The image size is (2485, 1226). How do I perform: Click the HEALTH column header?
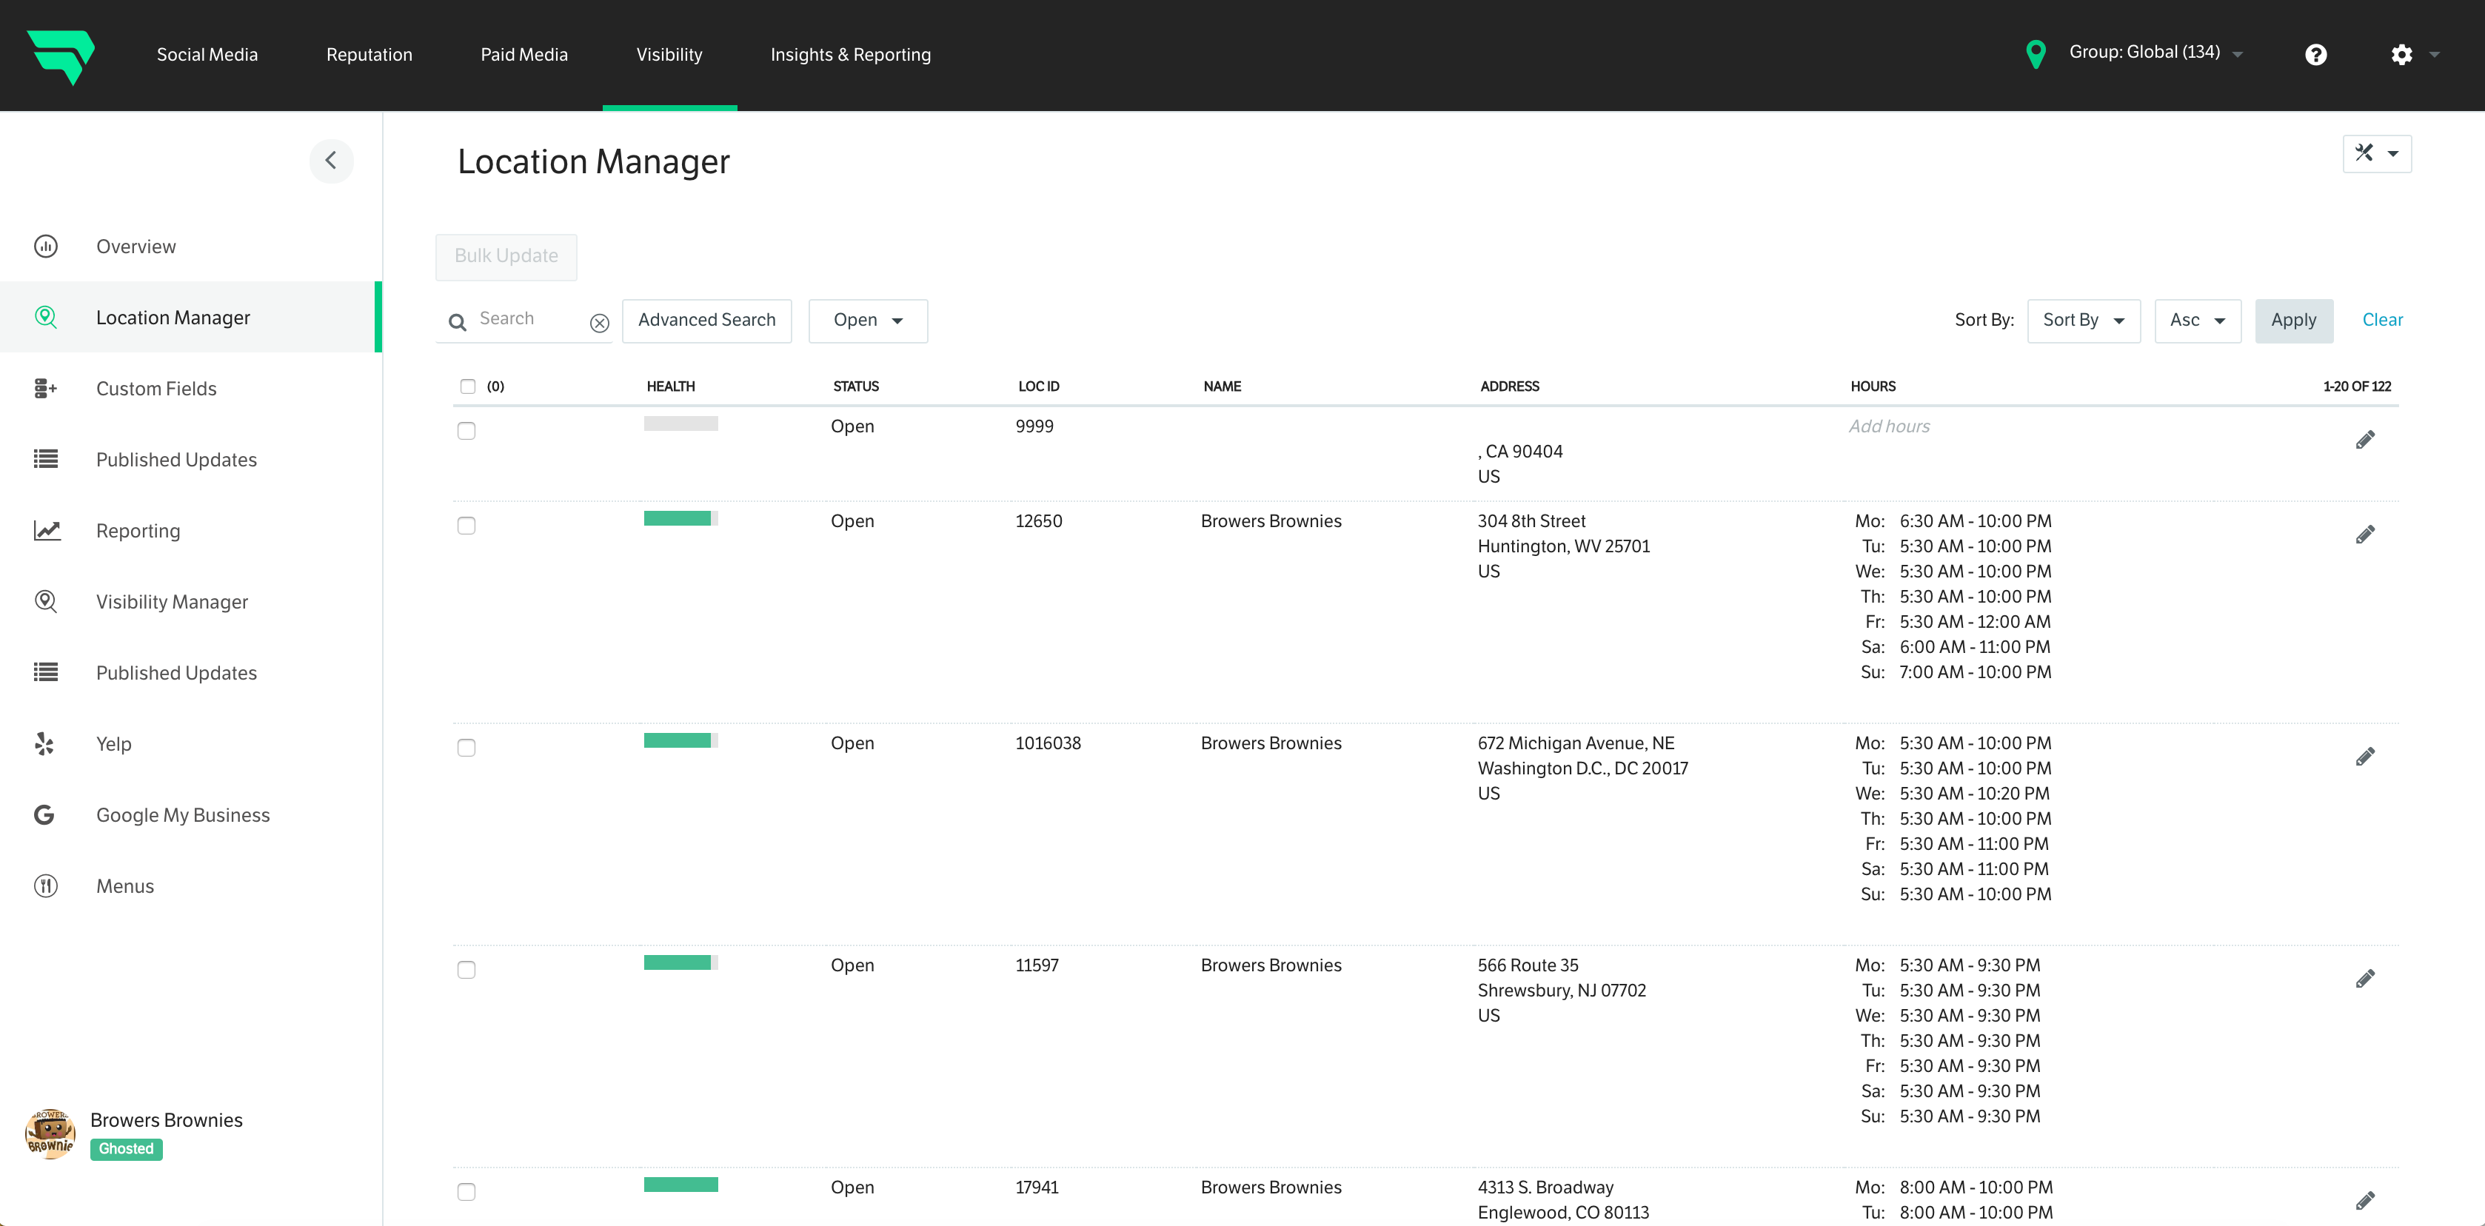(670, 386)
